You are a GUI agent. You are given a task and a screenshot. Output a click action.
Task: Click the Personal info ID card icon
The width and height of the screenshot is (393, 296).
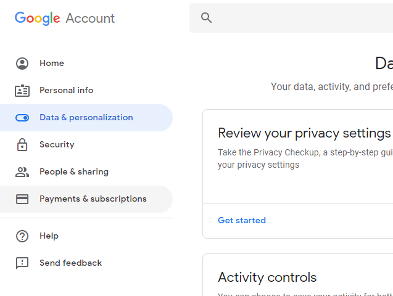pos(22,91)
